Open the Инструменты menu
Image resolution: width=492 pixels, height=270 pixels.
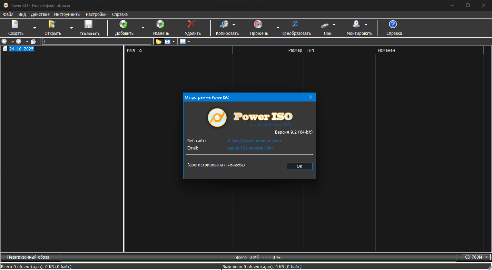click(x=67, y=15)
